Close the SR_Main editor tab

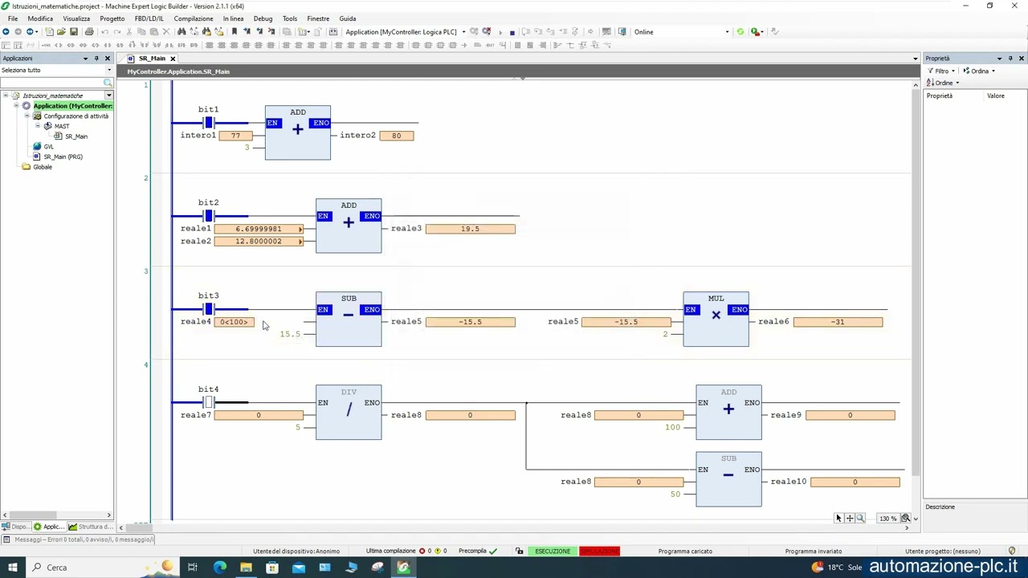tap(172, 59)
